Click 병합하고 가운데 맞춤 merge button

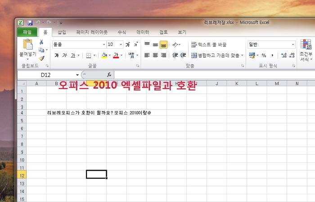point(215,55)
